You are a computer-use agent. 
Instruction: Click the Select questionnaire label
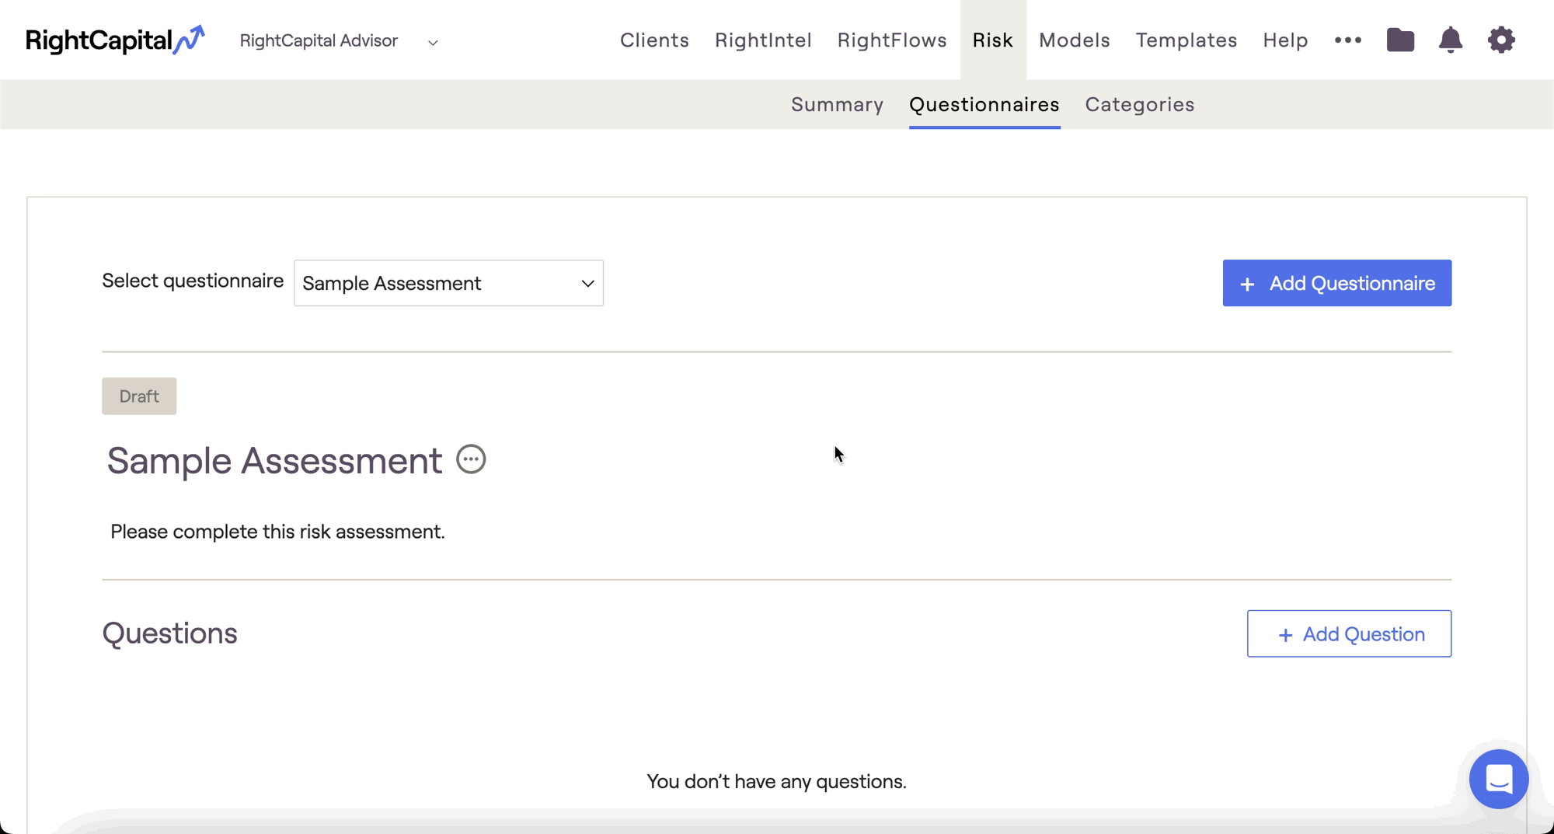click(x=193, y=281)
